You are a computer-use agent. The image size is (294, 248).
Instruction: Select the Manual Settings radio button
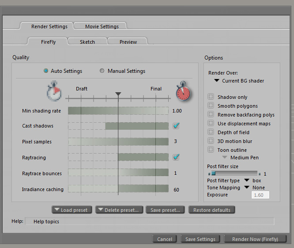click(x=102, y=71)
